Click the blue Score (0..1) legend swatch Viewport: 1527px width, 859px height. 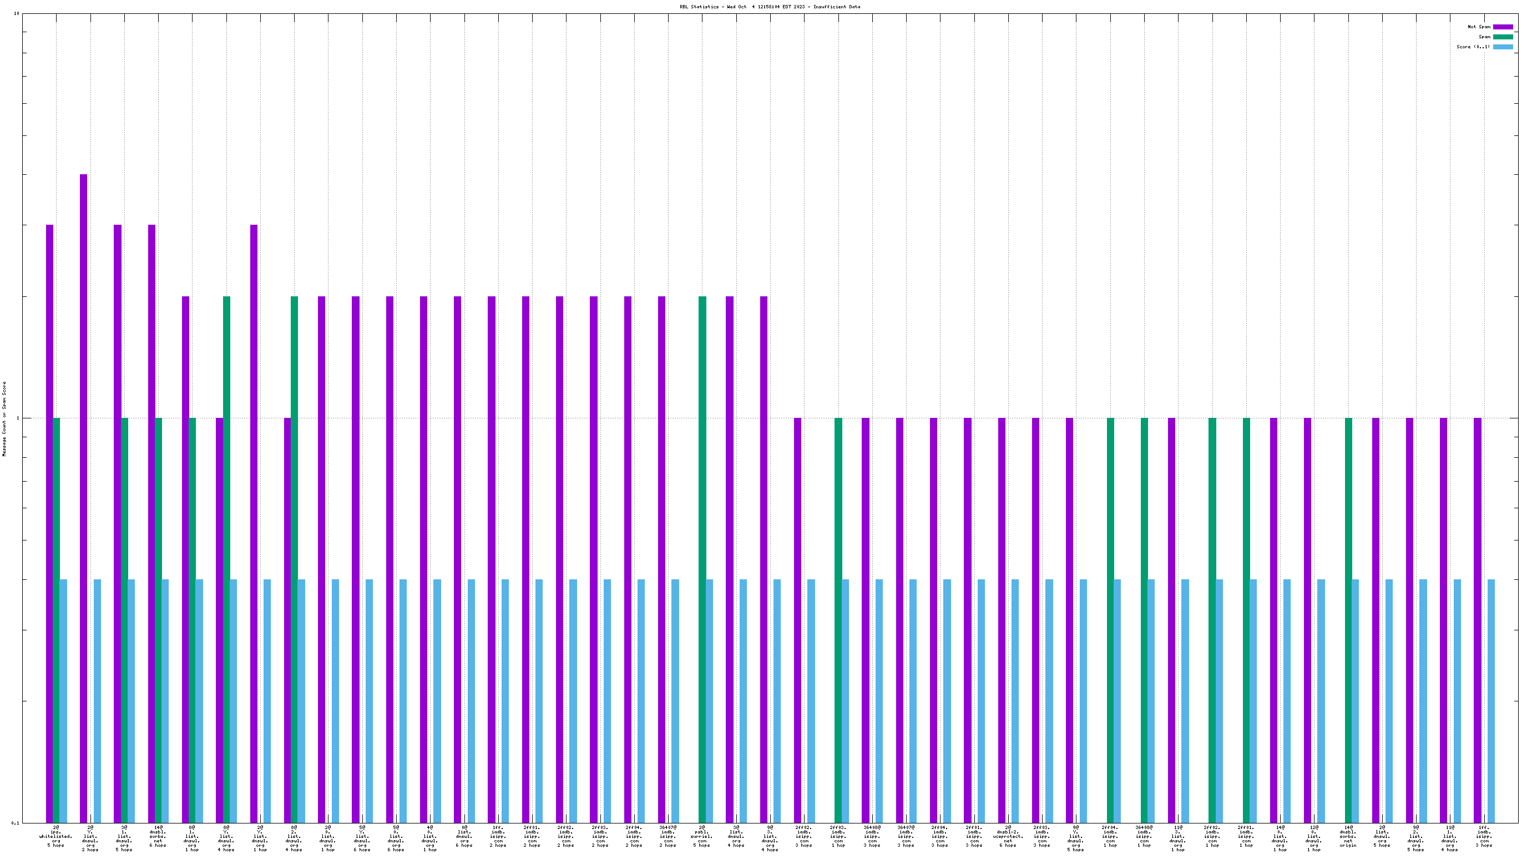[1503, 47]
